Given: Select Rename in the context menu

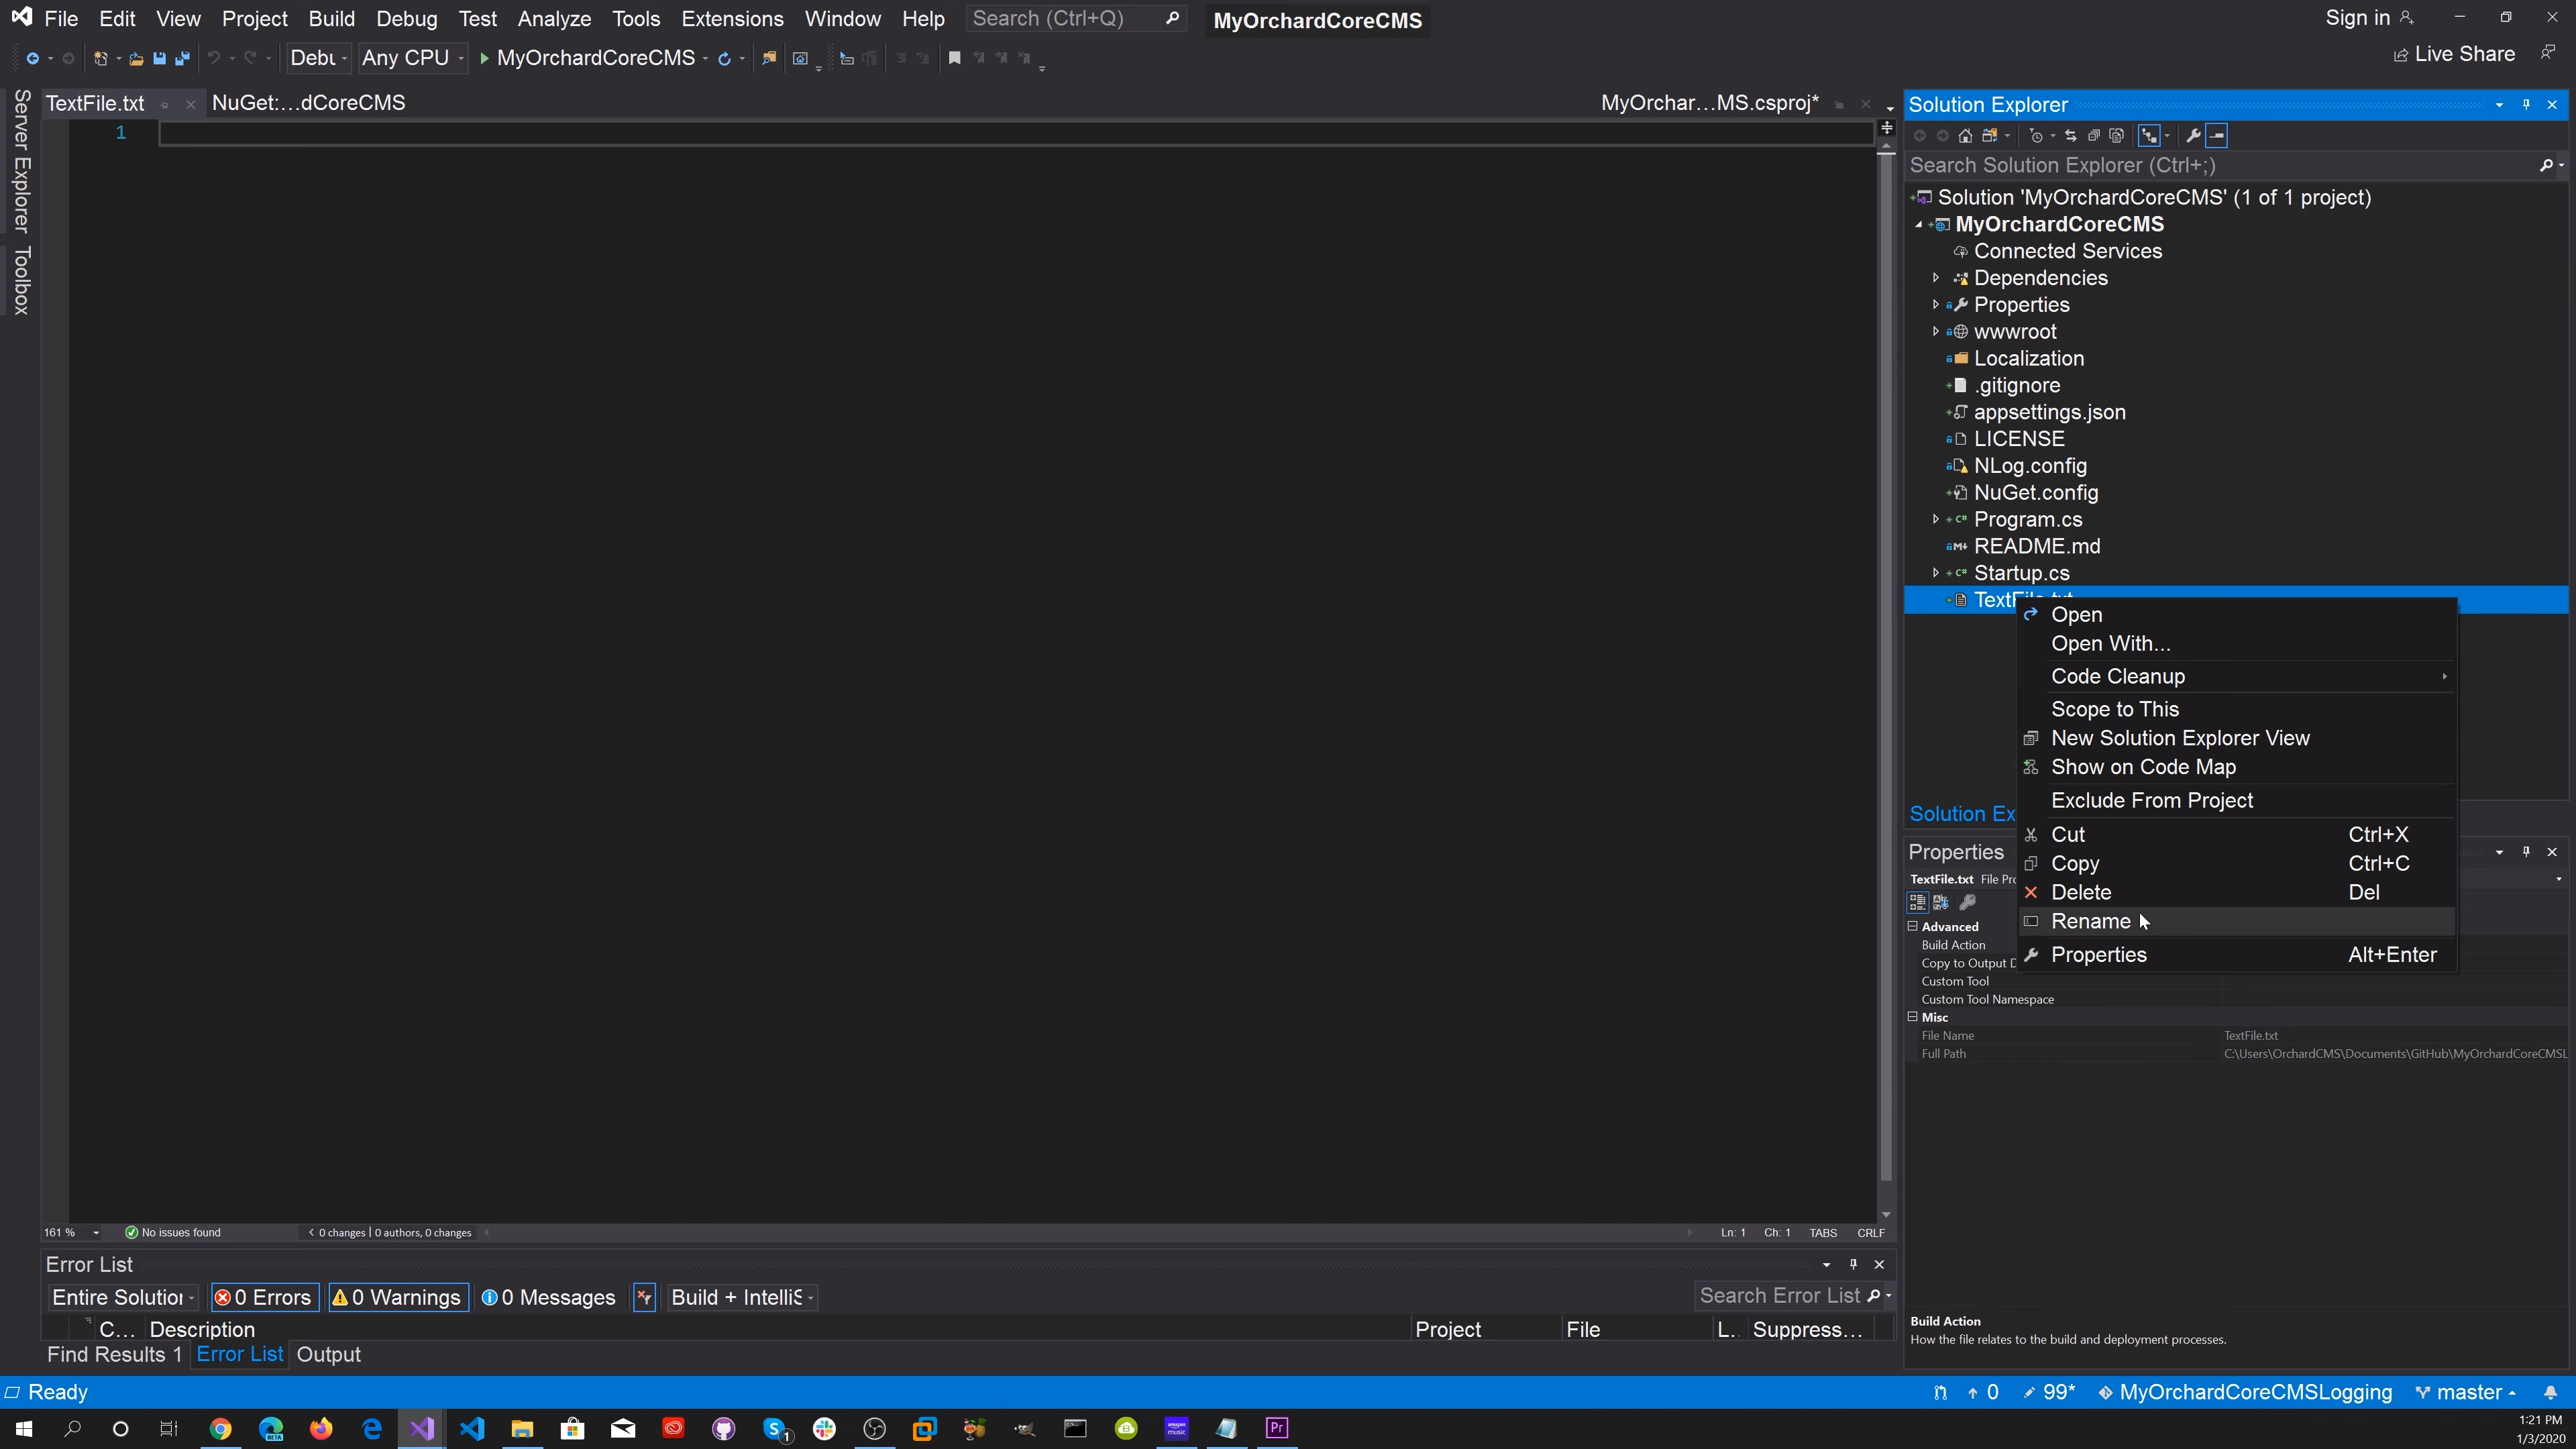Looking at the screenshot, I should (2236, 921).
